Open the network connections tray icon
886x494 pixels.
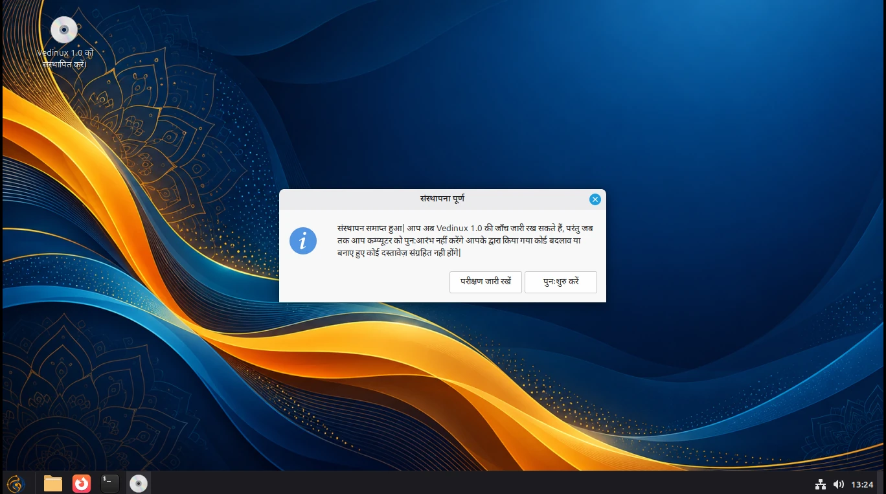click(x=821, y=484)
